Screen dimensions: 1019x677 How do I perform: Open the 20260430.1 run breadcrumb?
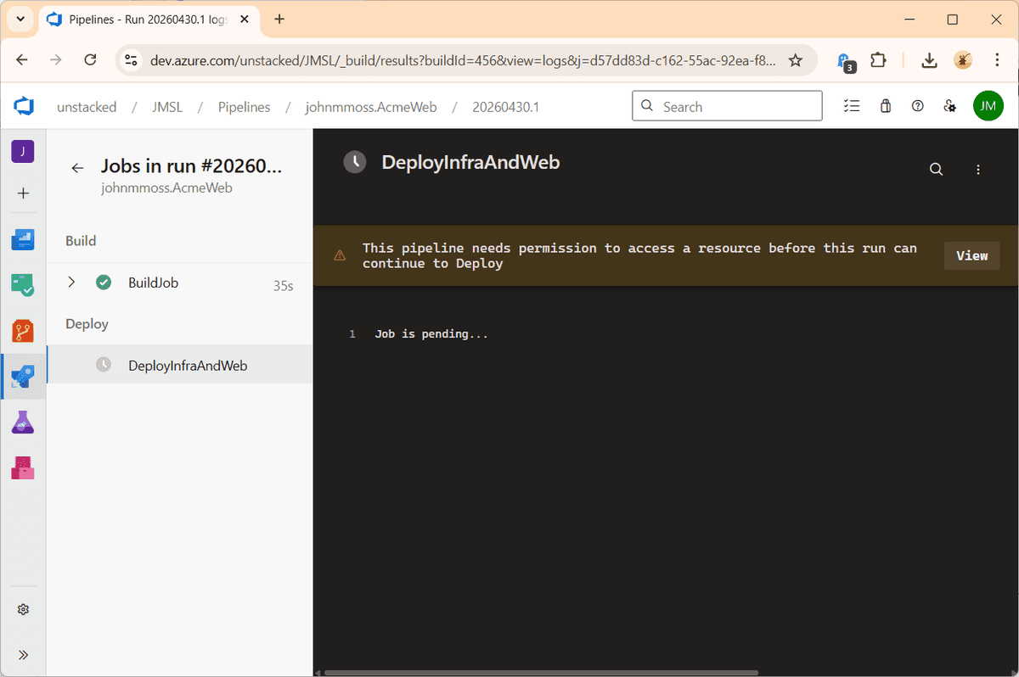tap(505, 107)
